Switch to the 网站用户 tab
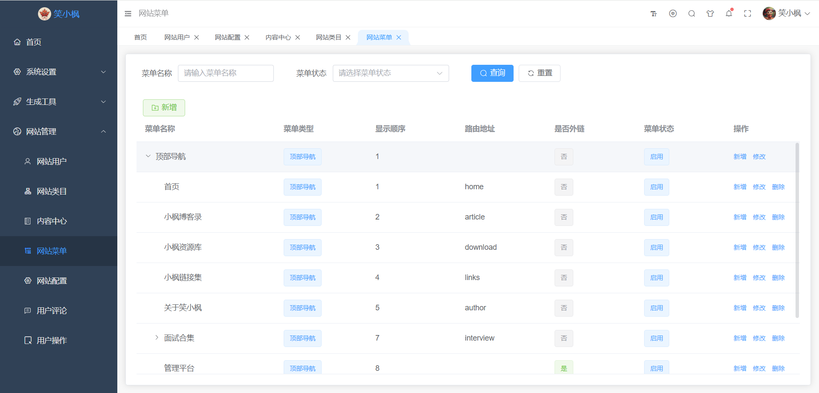 point(177,38)
